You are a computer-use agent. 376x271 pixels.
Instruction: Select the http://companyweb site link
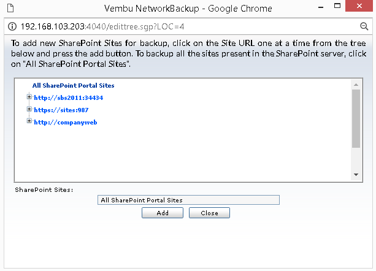tap(66, 122)
